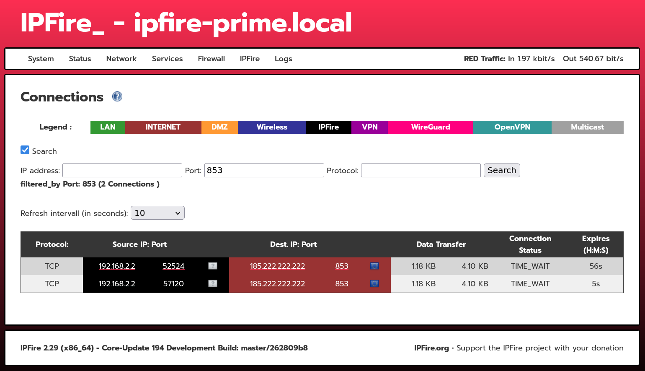Click EU flag icon in 57120 connection row

click(x=374, y=283)
